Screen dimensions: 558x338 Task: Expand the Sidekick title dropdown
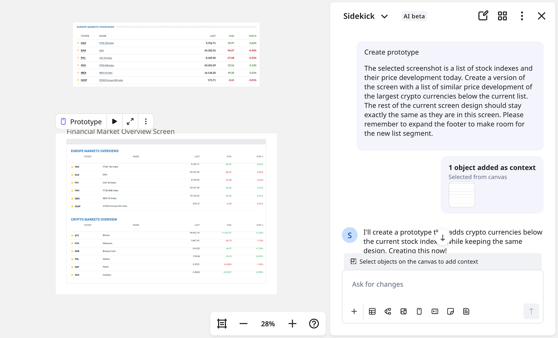point(384,16)
